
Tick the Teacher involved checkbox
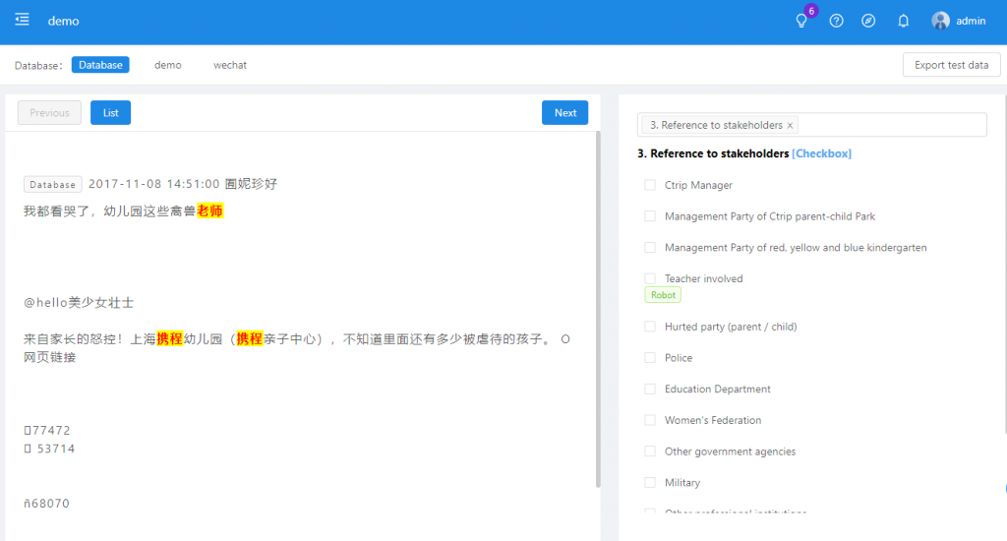point(650,279)
